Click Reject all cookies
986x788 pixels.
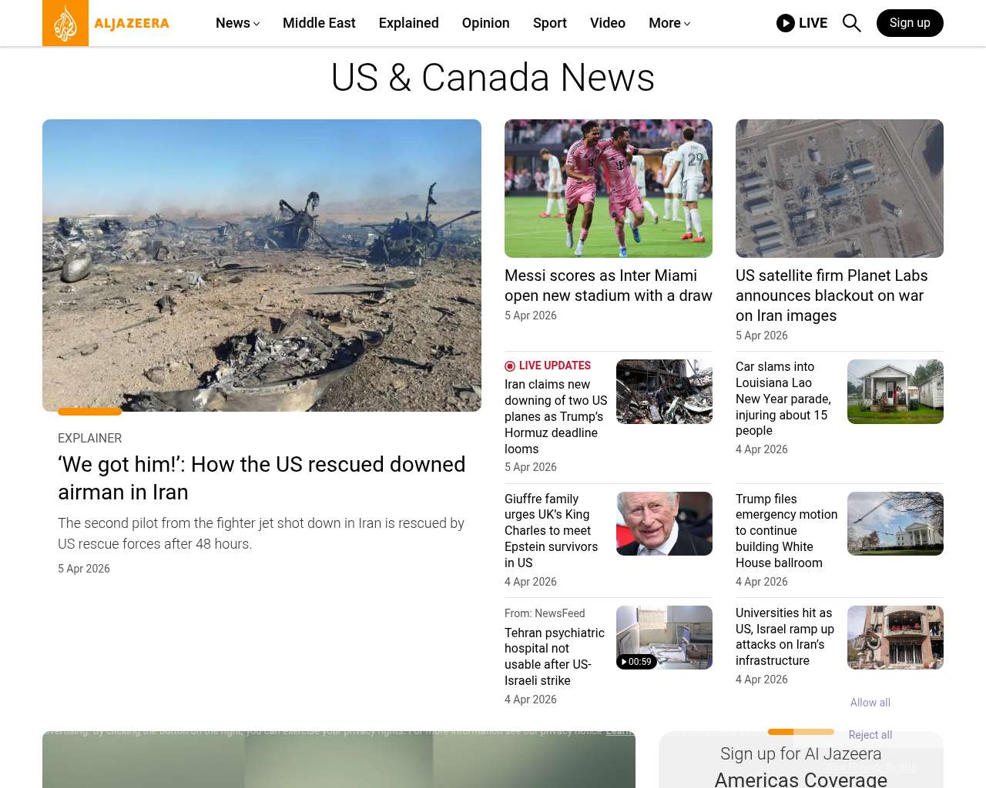pyautogui.click(x=870, y=735)
